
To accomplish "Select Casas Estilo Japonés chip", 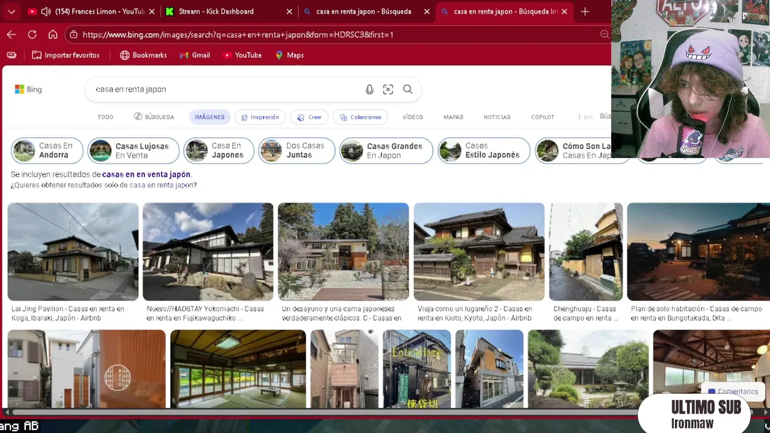I will pos(484,150).
